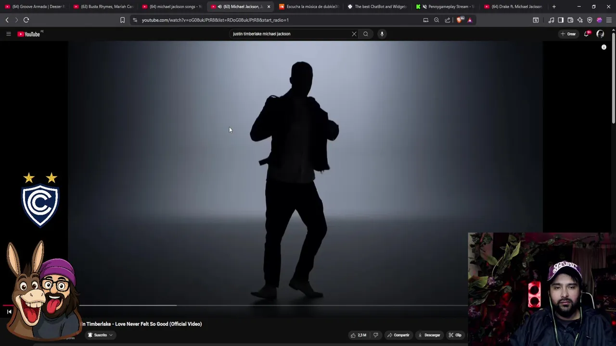Open the YouTube account avatar menu

600,34
